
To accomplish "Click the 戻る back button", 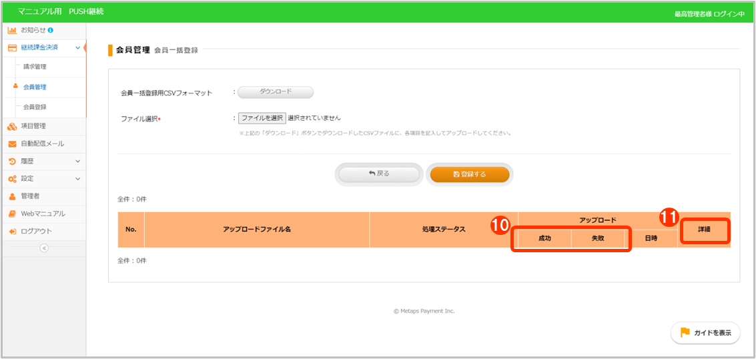I will 379,173.
